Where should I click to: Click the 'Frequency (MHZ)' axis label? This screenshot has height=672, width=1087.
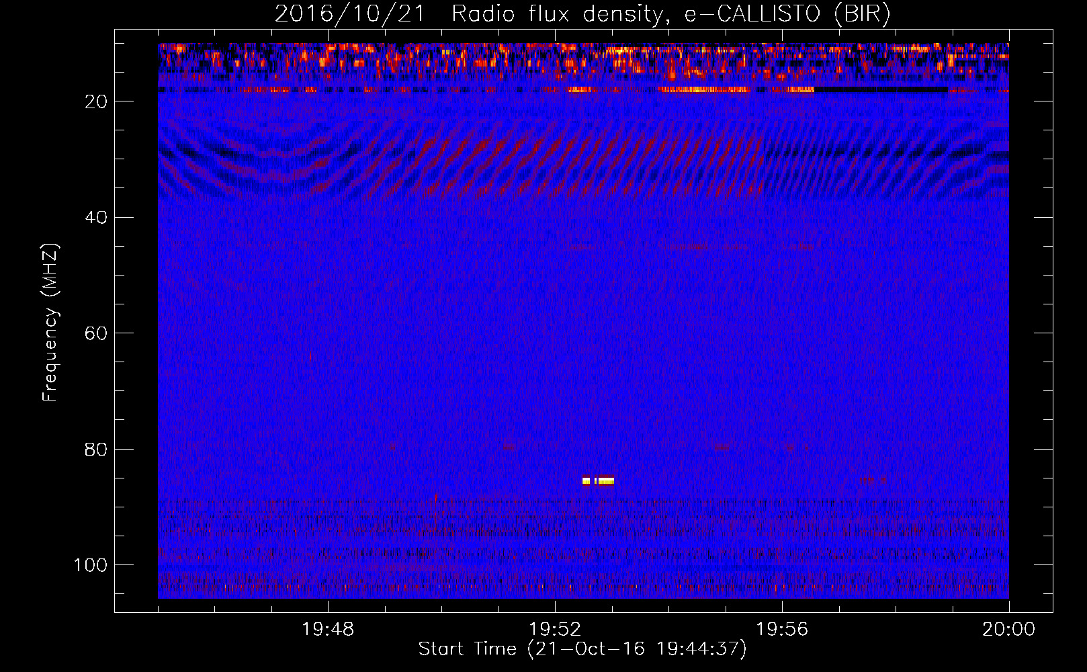point(50,322)
